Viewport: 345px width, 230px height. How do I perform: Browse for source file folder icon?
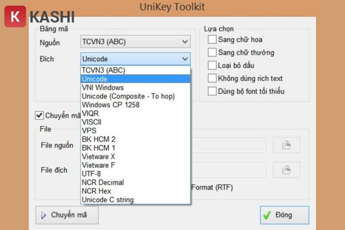[286, 145]
